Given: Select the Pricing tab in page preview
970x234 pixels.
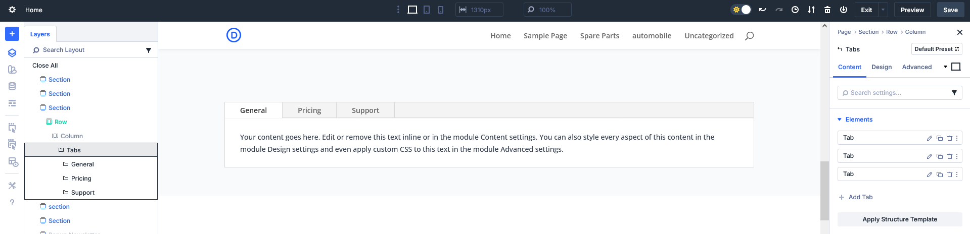Looking at the screenshot, I should pos(309,110).
